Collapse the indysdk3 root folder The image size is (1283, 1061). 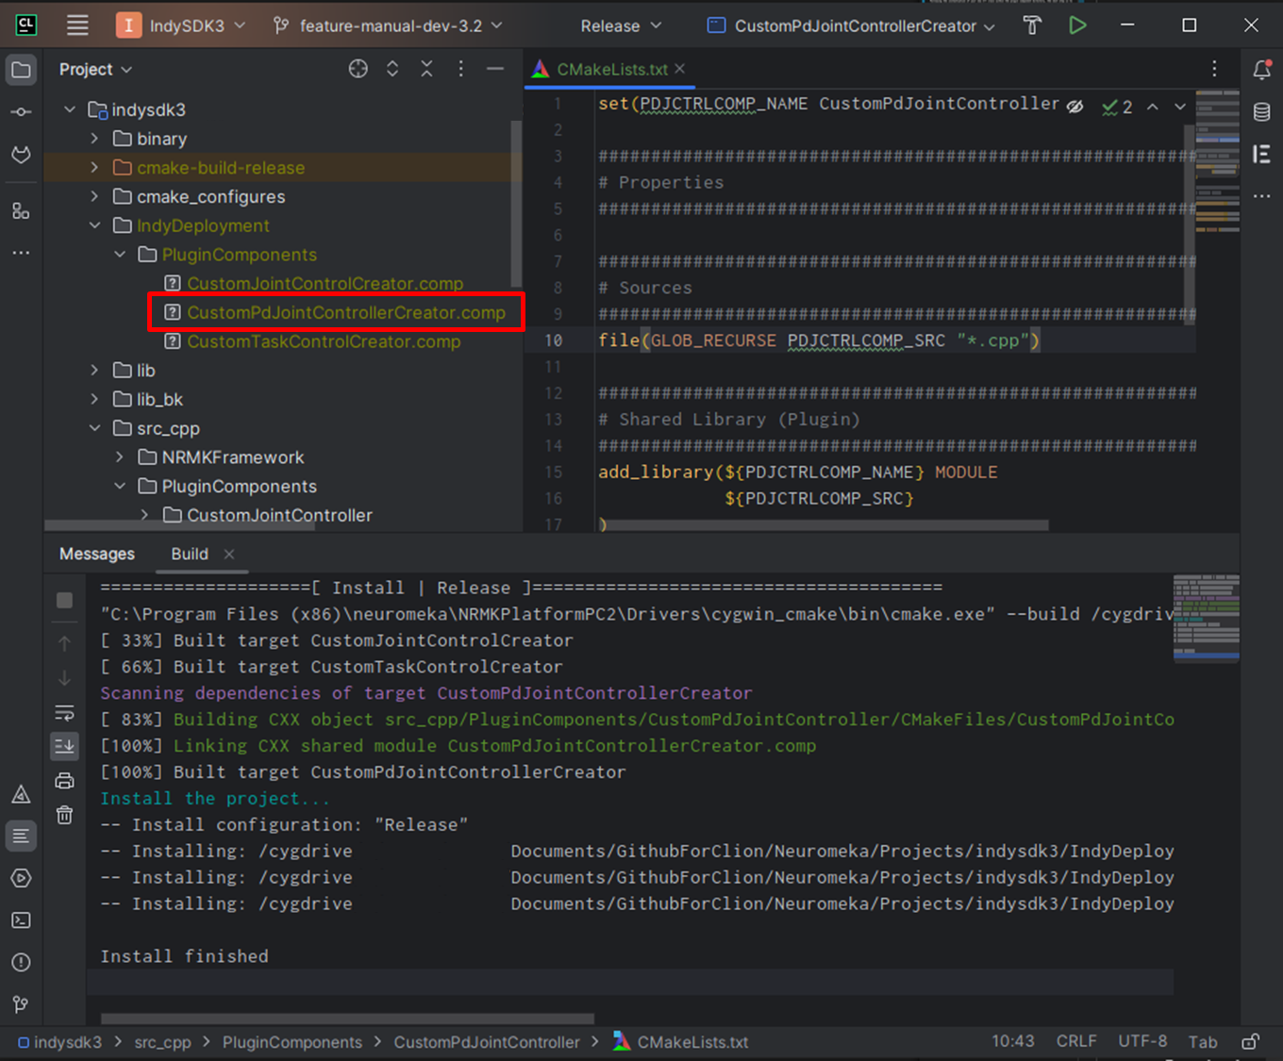click(70, 109)
